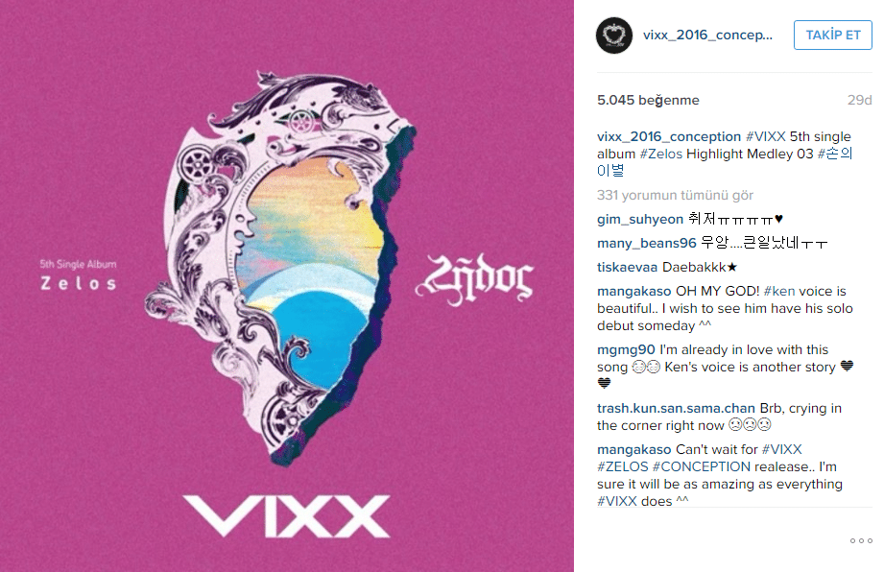The height and width of the screenshot is (572, 884).
Task: Open the #CONCEPTION hashtag in last comment
Action: tap(702, 467)
